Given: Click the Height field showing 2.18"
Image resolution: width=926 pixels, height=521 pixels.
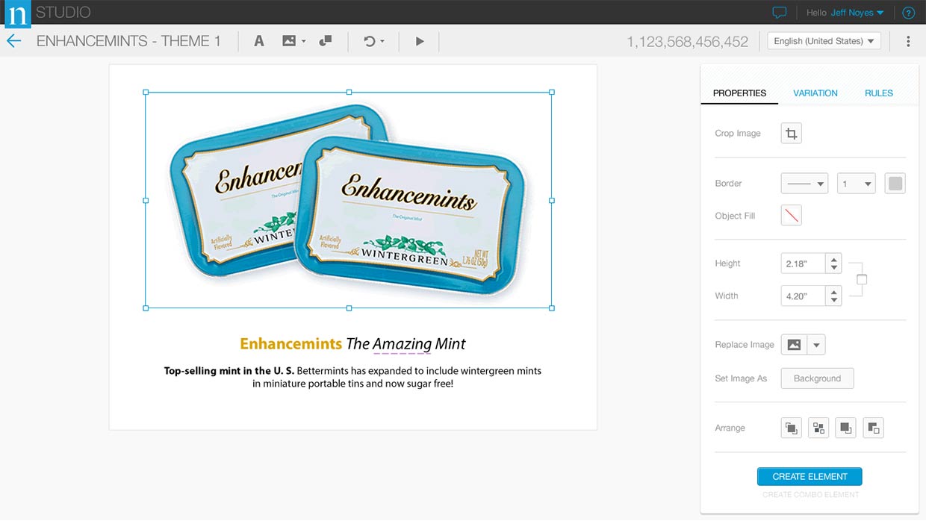Looking at the screenshot, I should (803, 263).
